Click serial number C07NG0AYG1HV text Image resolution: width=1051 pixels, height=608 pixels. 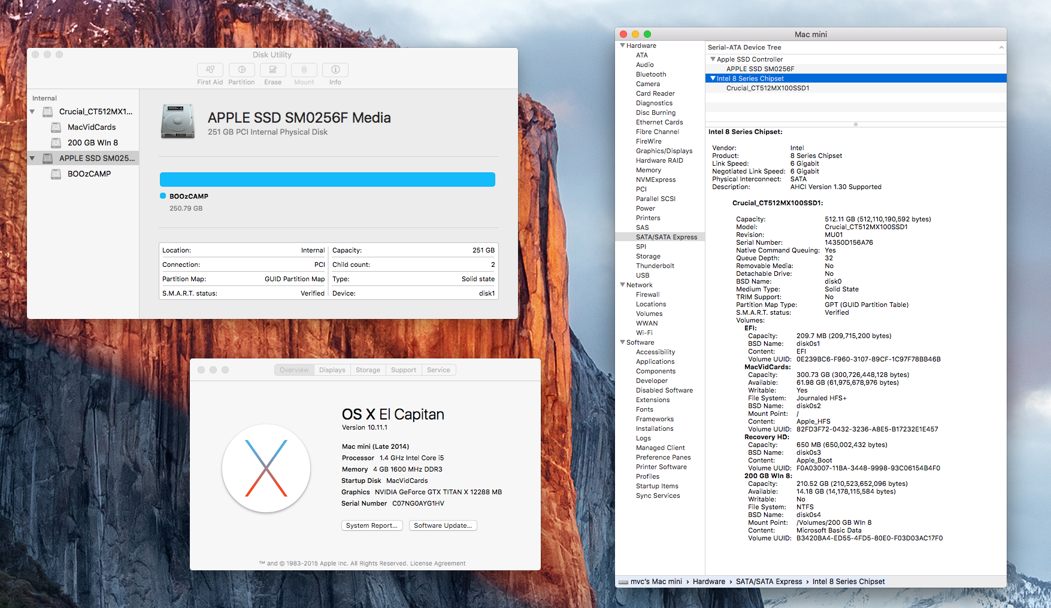coord(418,503)
